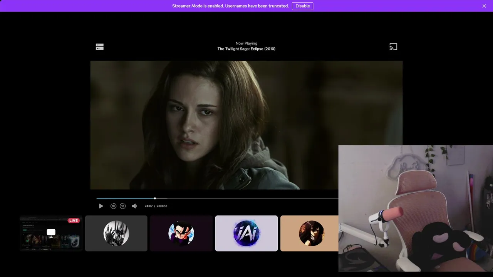Cast the video using the cast icon
493x277 pixels.
coord(393,47)
